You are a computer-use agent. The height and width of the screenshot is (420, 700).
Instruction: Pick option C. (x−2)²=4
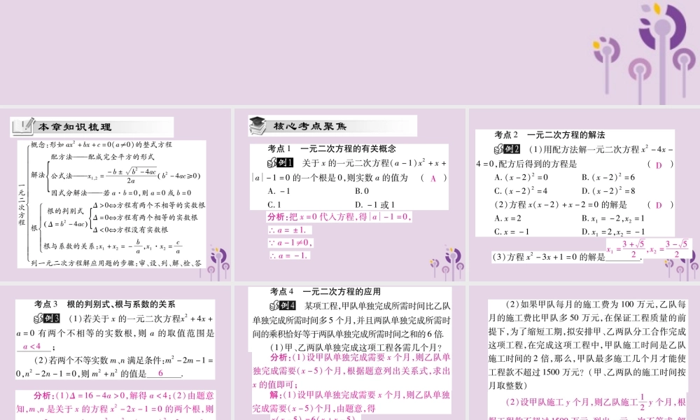coord(521,191)
